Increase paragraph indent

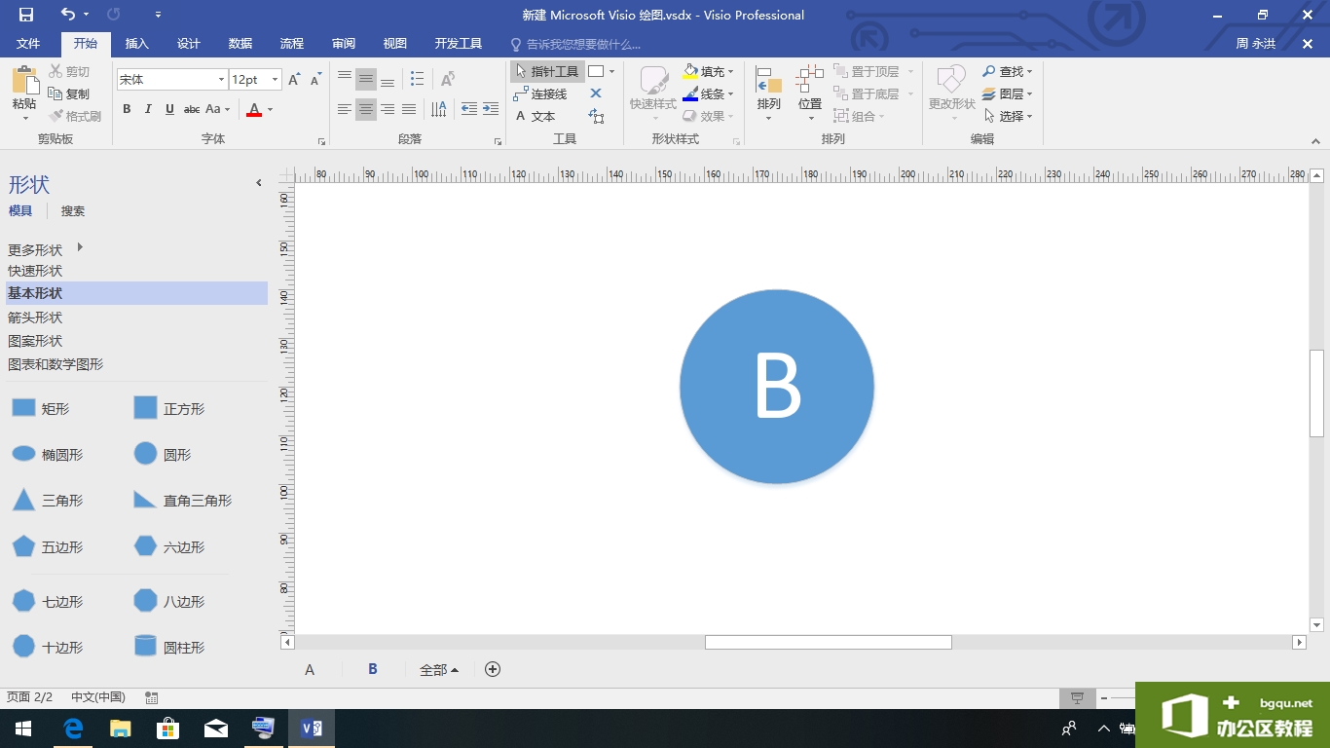[x=491, y=109]
